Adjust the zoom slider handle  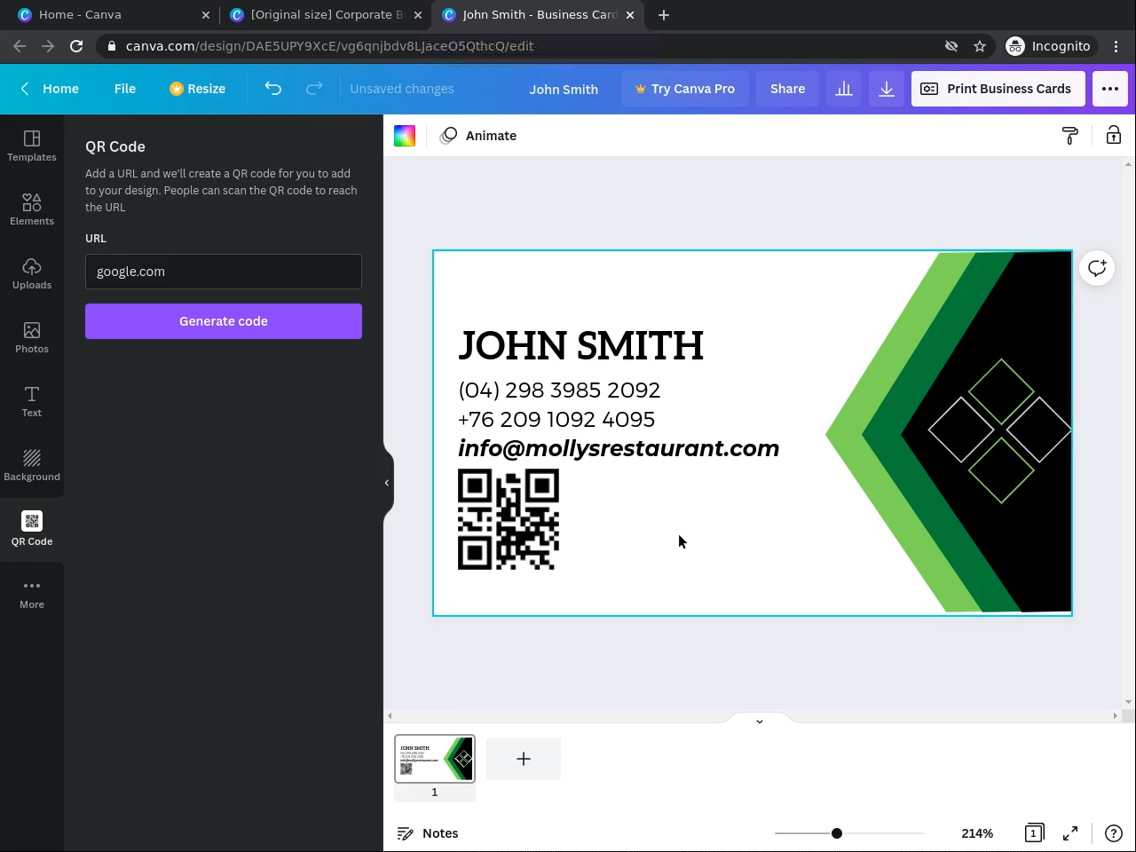[837, 833]
